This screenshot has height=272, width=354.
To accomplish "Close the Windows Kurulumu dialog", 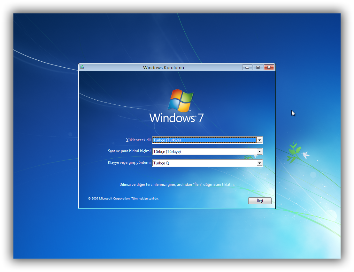I will (x=269, y=67).
